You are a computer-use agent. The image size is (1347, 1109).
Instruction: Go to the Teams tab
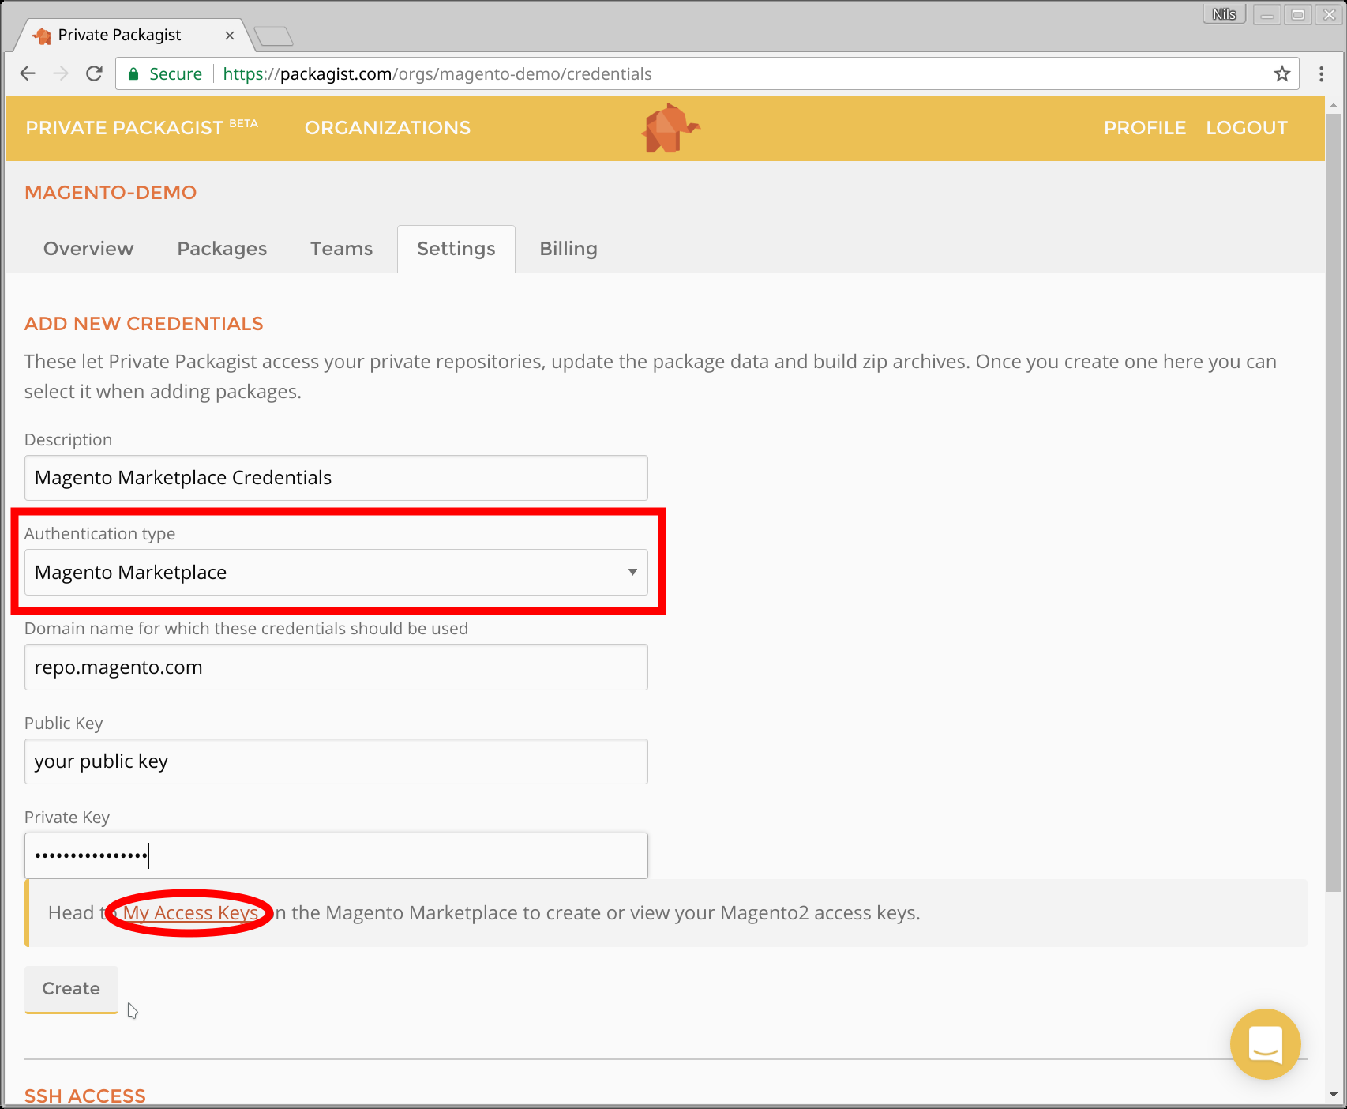[341, 249]
